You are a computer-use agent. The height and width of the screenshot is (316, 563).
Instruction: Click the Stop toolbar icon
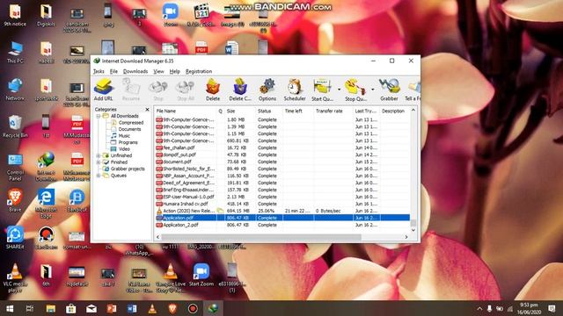pyautogui.click(x=158, y=90)
